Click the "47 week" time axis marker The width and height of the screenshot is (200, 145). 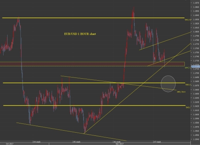point(157,142)
